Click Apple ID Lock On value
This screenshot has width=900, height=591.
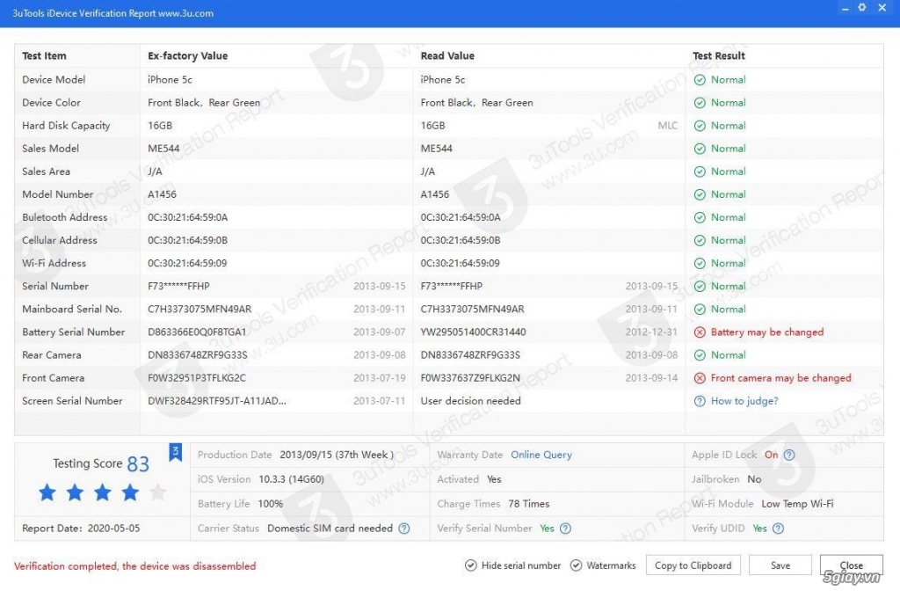coord(771,455)
